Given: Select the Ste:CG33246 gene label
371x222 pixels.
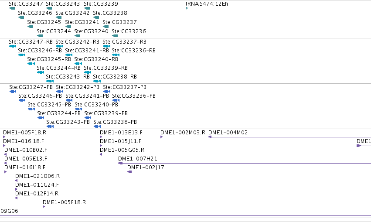Looking at the screenshot, I should pos(35,13).
